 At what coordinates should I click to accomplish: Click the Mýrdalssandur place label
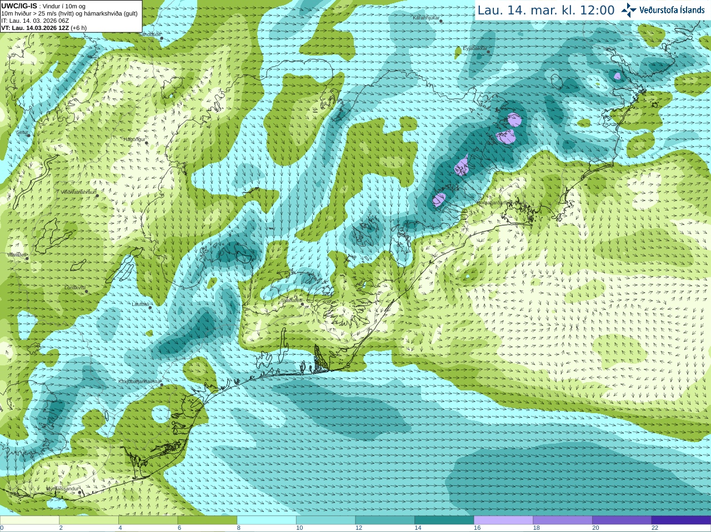pyautogui.click(x=62, y=489)
